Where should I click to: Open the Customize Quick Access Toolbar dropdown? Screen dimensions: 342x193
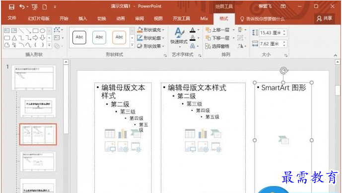(55, 7)
